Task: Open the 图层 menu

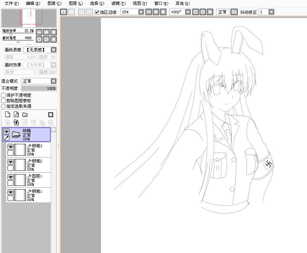Action: (x=76, y=3)
